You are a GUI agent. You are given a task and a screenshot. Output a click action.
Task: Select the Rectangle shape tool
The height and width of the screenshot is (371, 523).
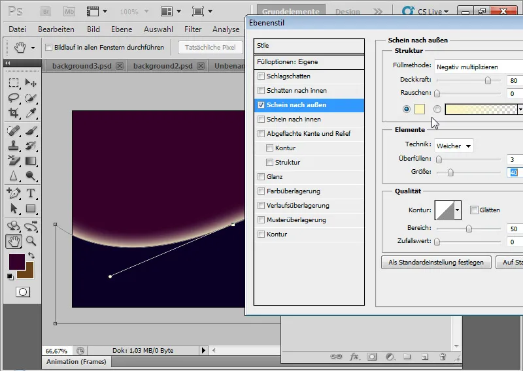(x=31, y=208)
